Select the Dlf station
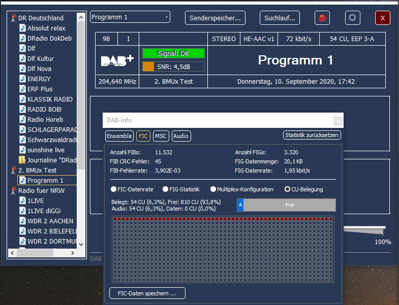Screen dimensions: 399x305 (x=32, y=48)
